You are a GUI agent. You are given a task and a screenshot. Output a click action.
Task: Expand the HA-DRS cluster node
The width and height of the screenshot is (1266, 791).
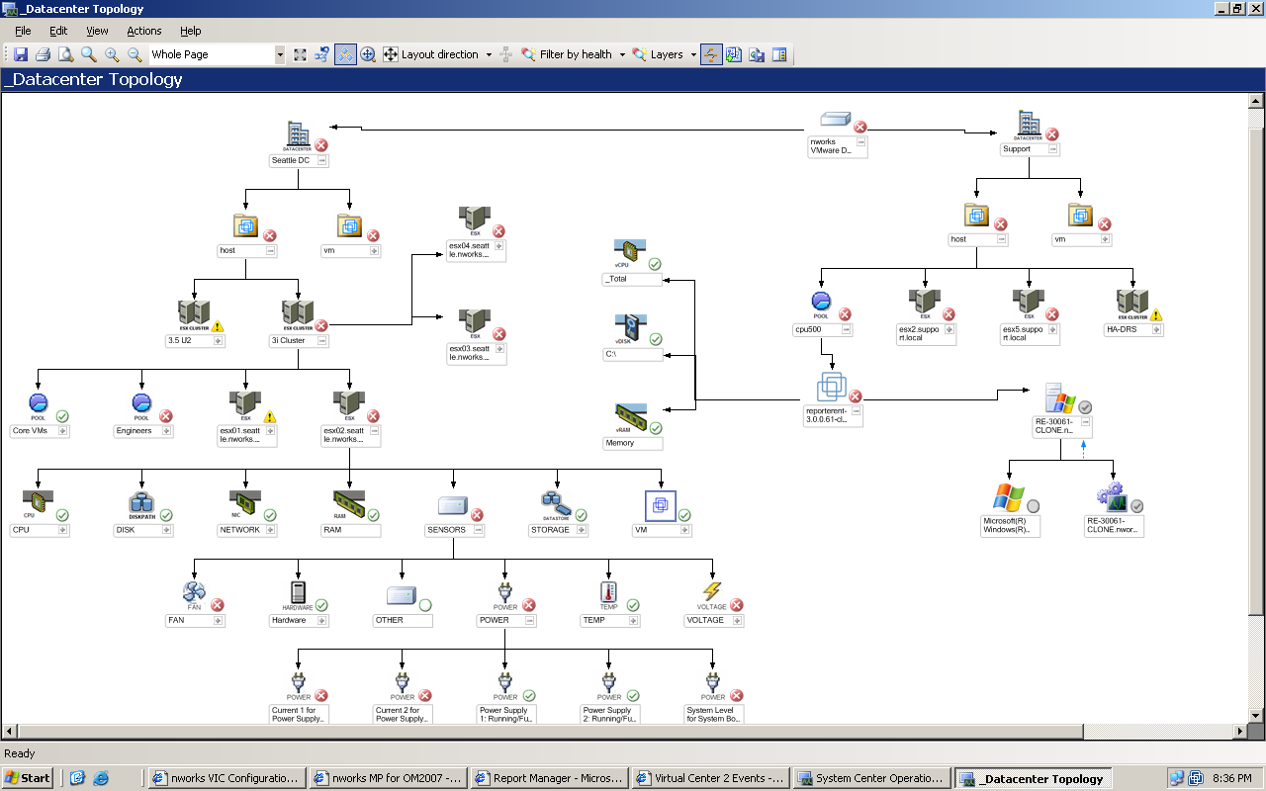pos(1157,329)
